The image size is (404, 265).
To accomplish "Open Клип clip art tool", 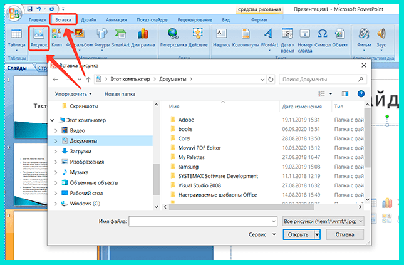I will tap(56, 38).
